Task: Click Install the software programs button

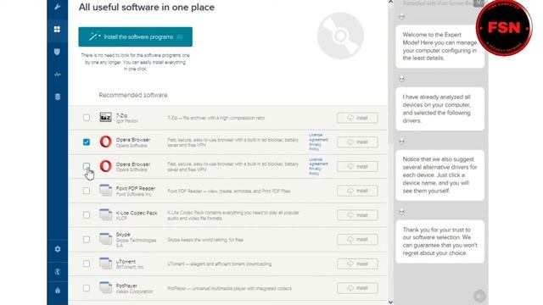Action: (136, 36)
